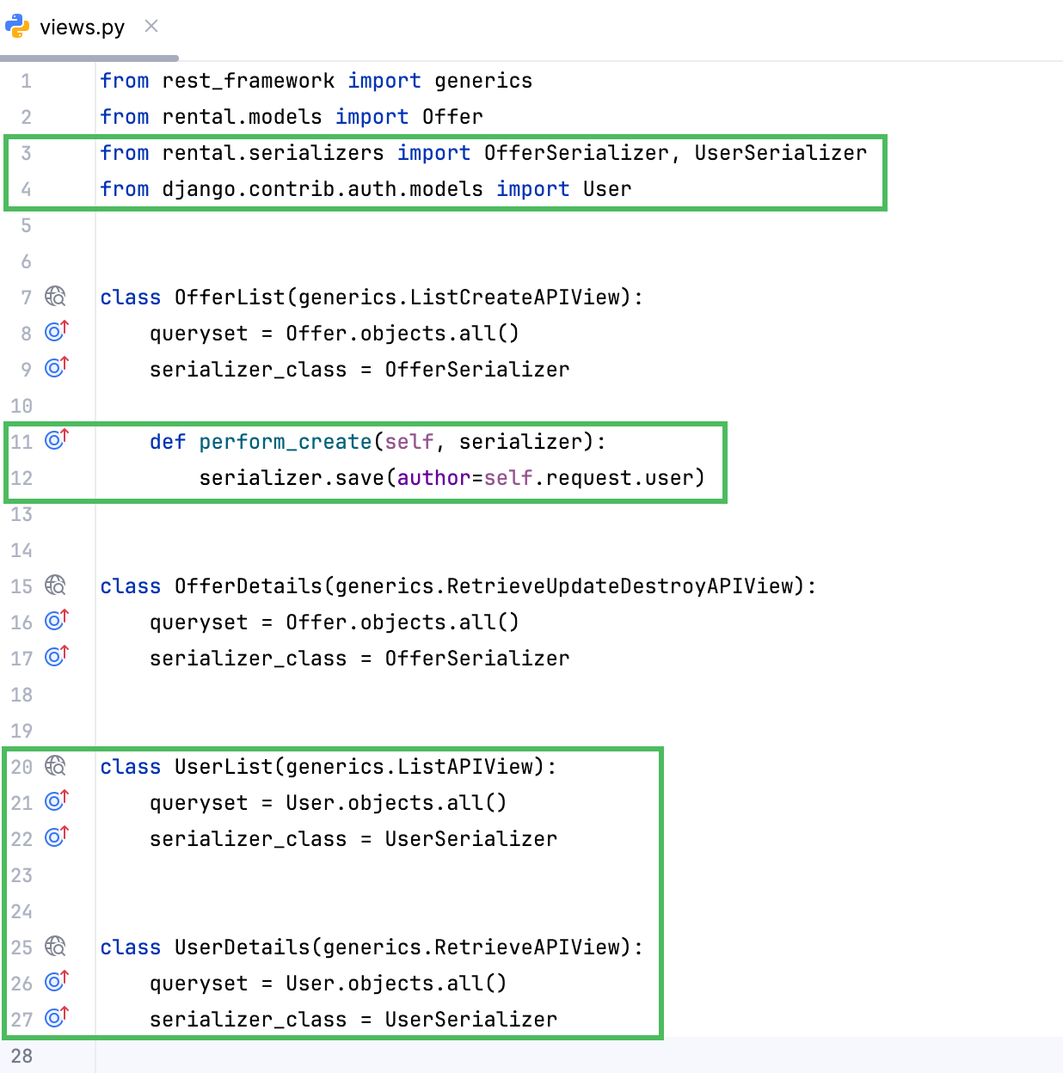This screenshot has width=1063, height=1073.
Task: Click the endpoint globe icon beside class UserDetails
Action: [54, 947]
